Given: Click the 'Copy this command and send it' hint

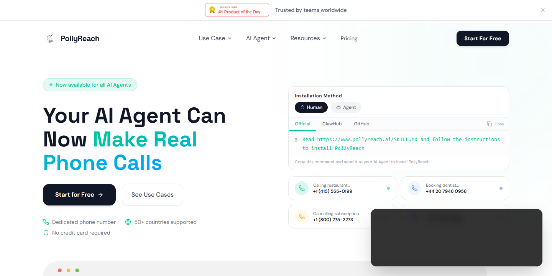Looking at the screenshot, I should 363,162.
